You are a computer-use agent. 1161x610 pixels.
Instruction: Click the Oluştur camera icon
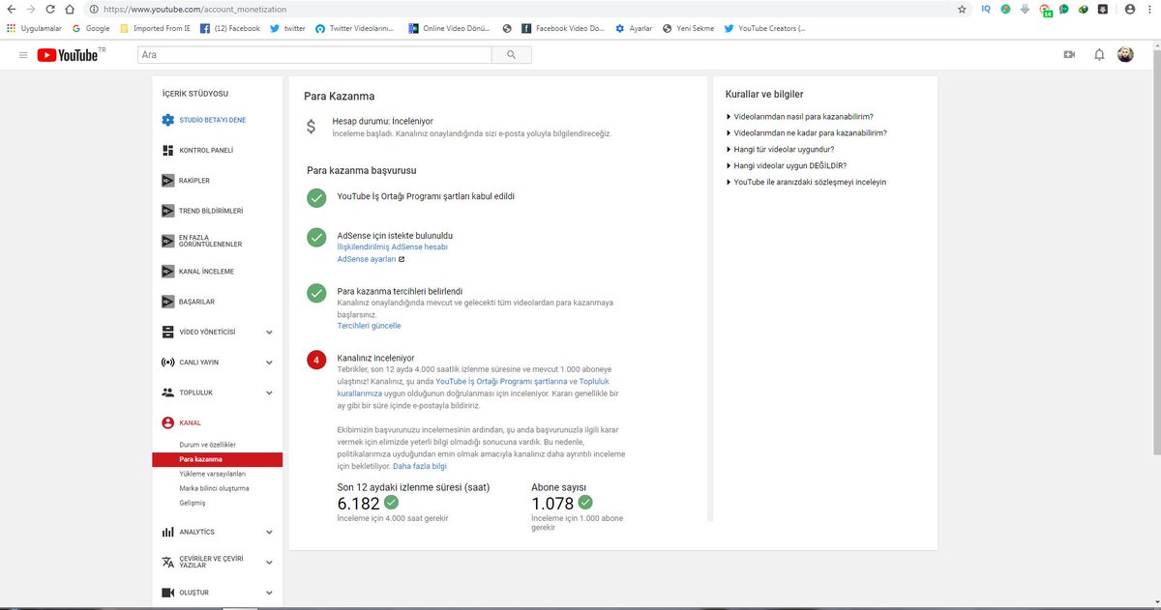click(167, 593)
